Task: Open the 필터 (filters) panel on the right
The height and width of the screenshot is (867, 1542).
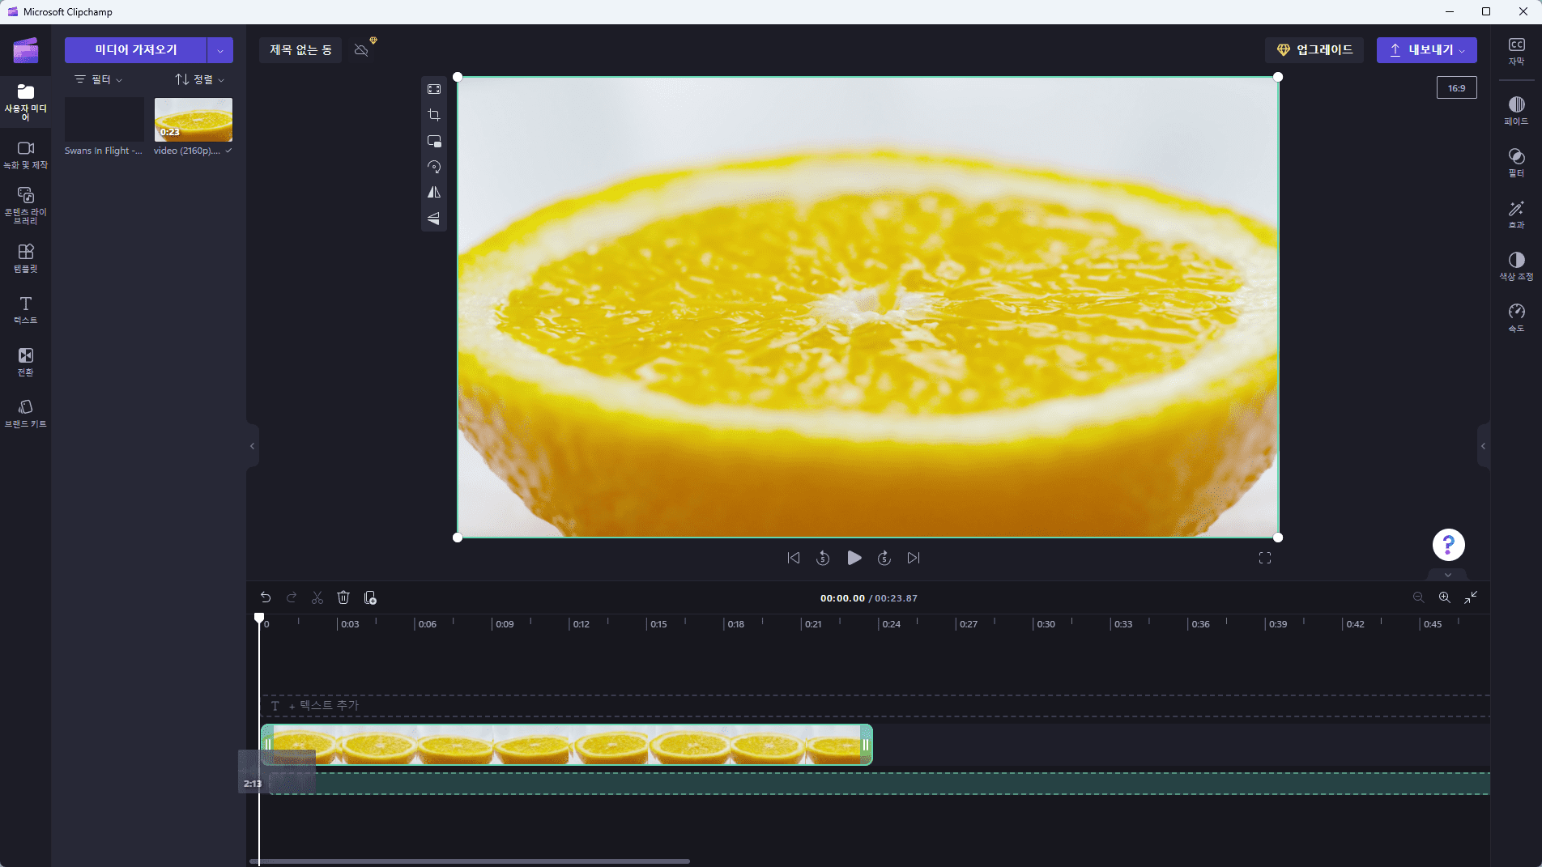Action: (x=1517, y=161)
